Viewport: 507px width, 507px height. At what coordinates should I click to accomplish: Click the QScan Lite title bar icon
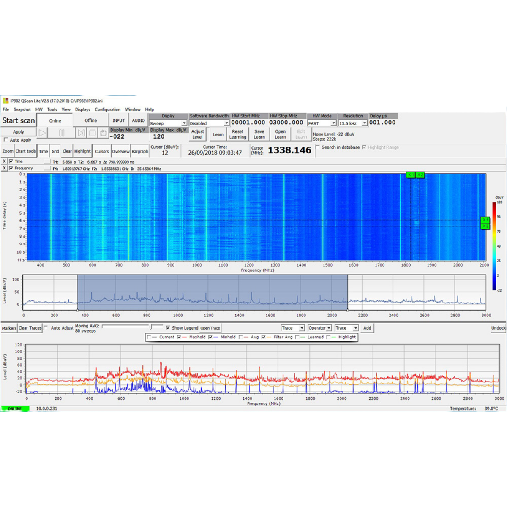6,101
